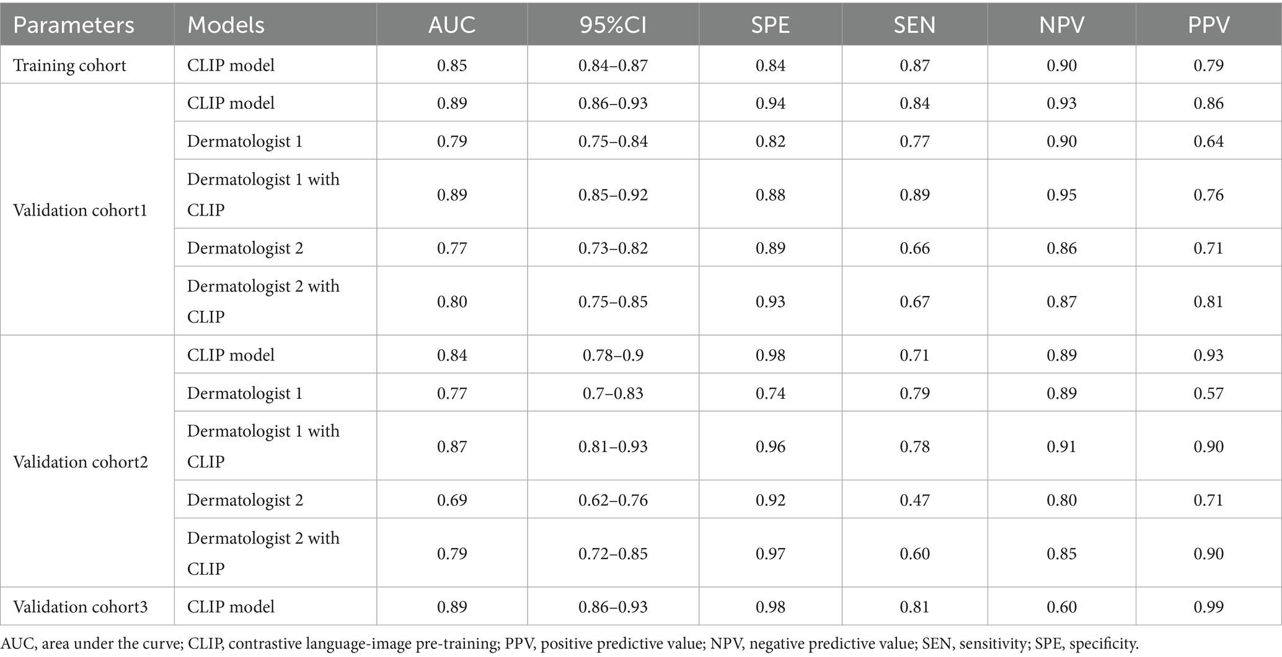
Task: Click the SEN column header
Action: click(x=914, y=25)
